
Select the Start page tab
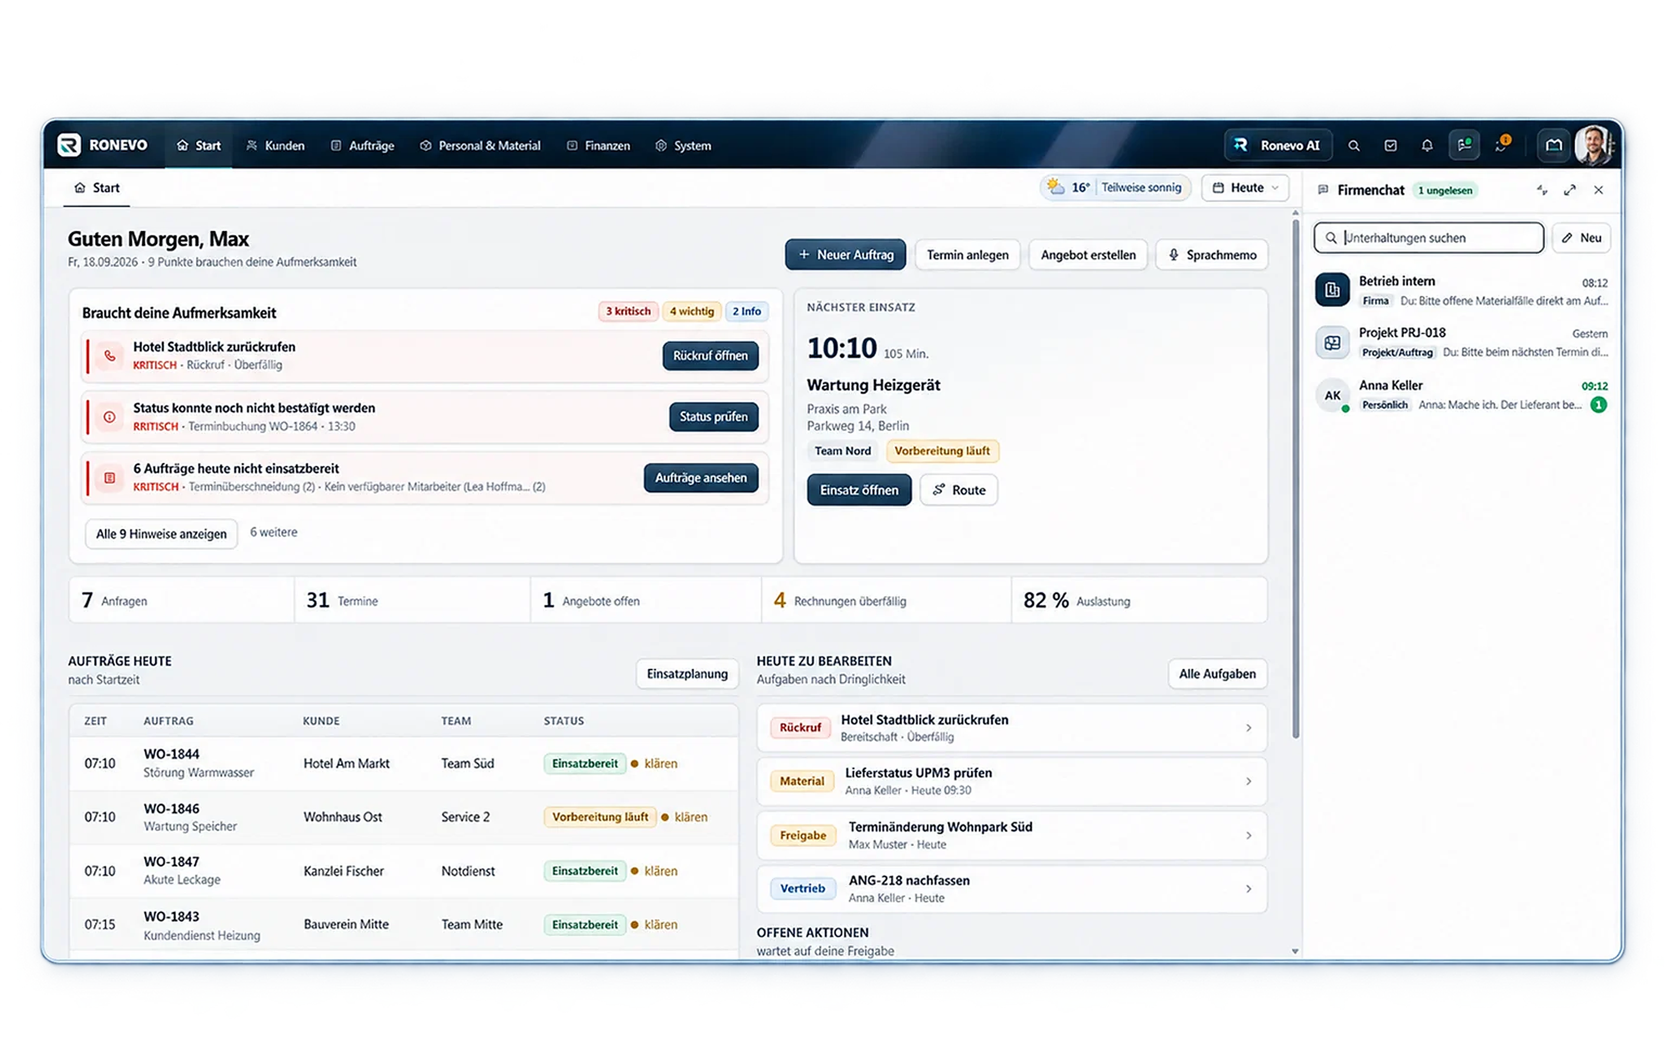pyautogui.click(x=97, y=188)
